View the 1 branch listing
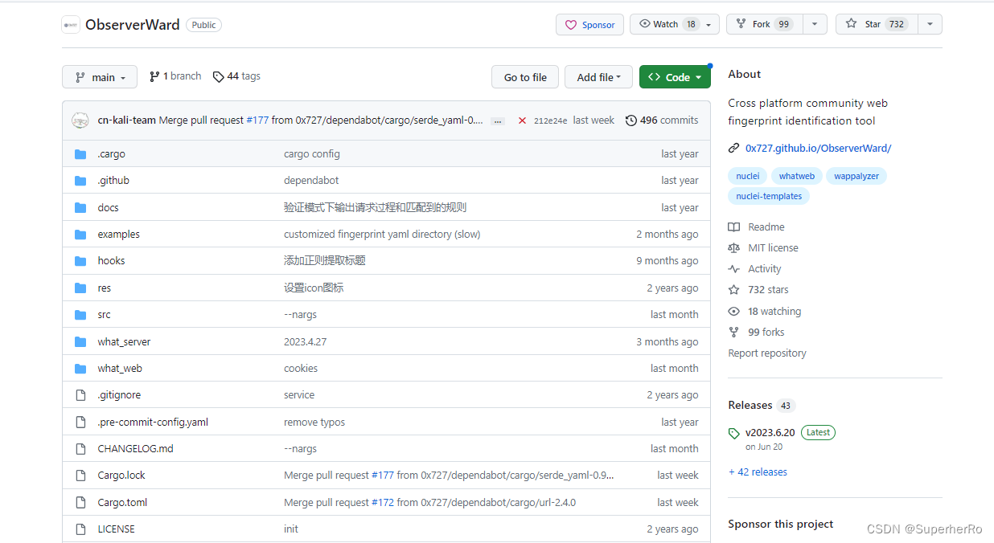This screenshot has height=543, width=994. point(175,76)
